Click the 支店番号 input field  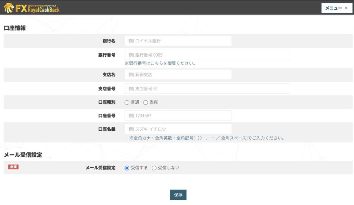(x=207, y=88)
